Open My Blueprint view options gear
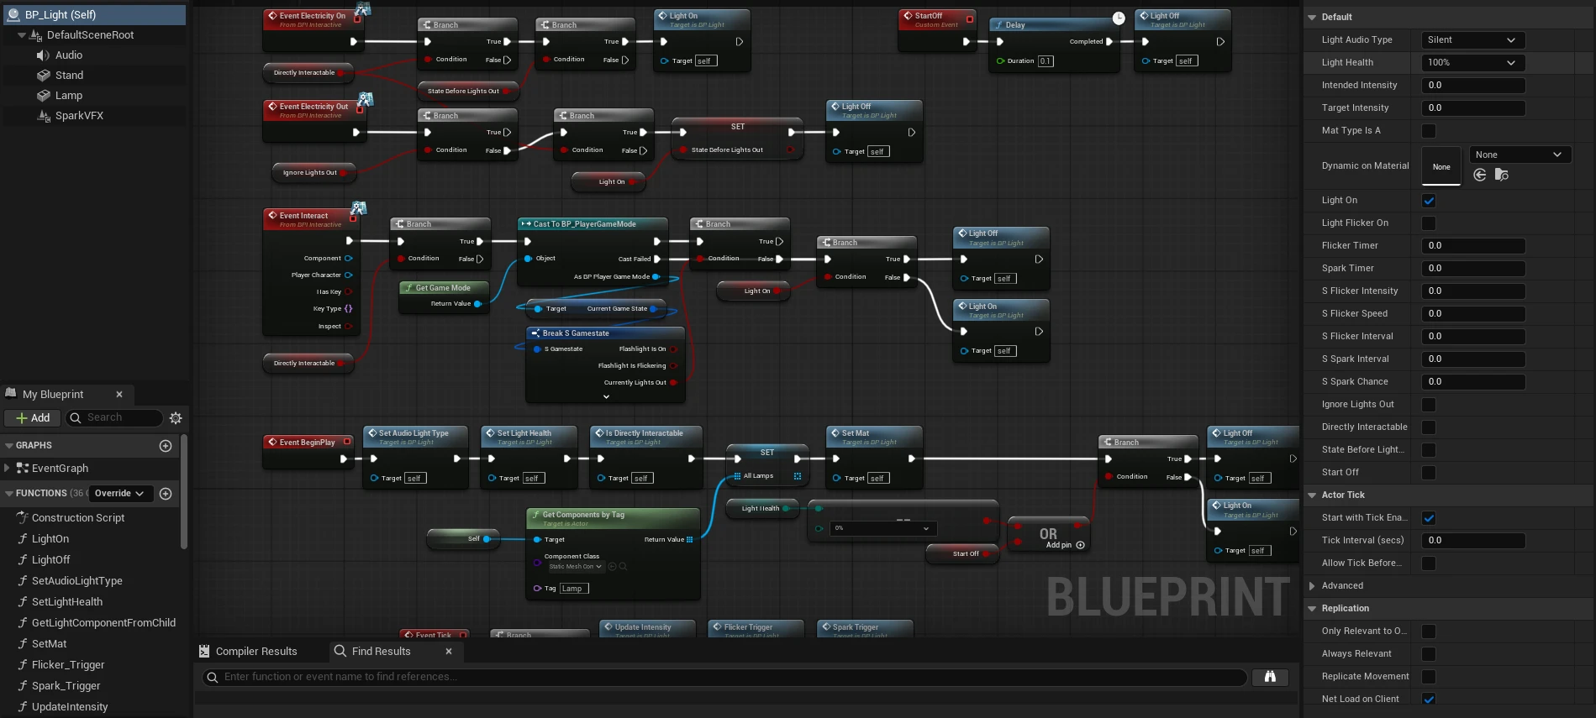The width and height of the screenshot is (1596, 718). 176,418
